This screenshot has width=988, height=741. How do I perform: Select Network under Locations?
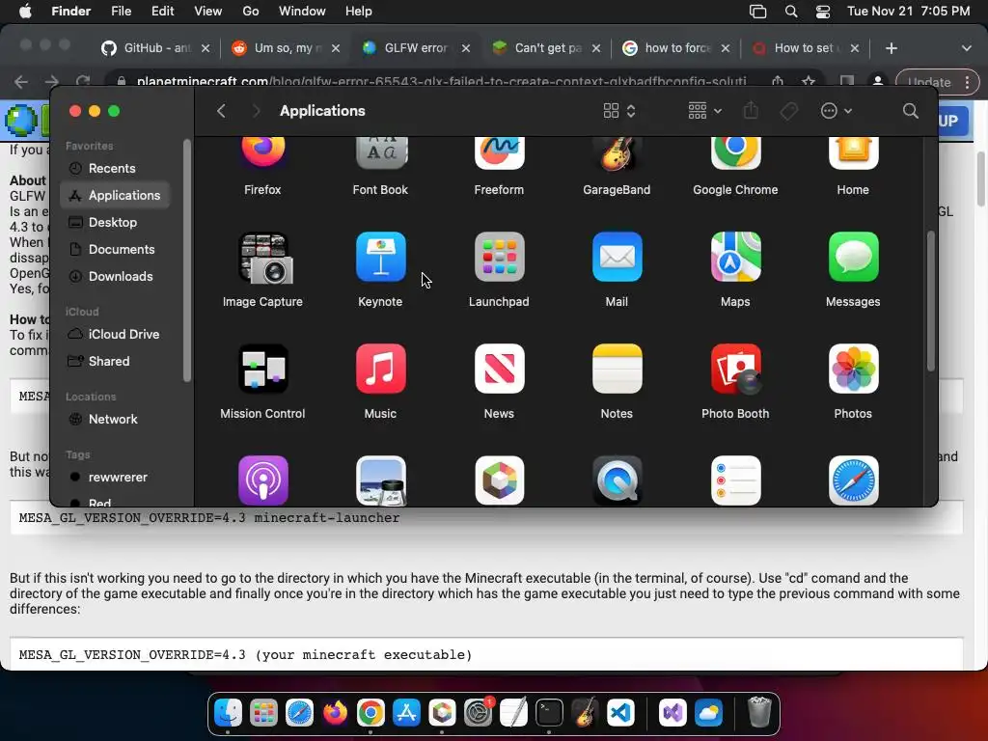tap(115, 420)
